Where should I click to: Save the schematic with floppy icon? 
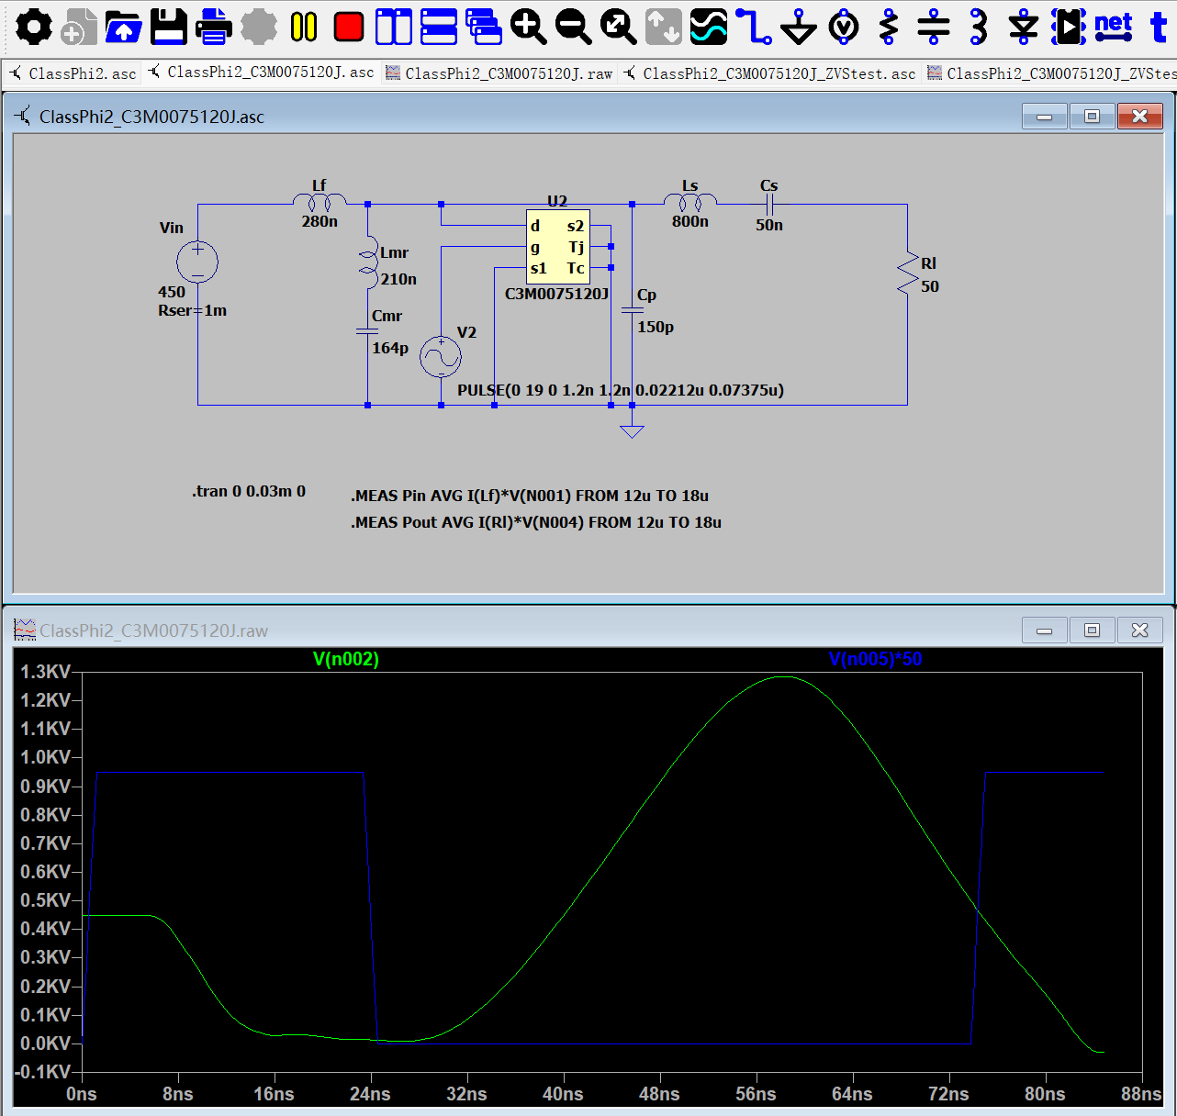point(169,28)
